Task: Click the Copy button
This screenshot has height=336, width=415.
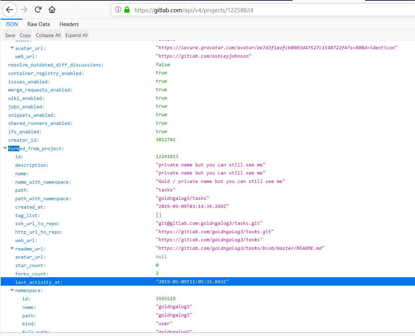Action: tap(25, 35)
